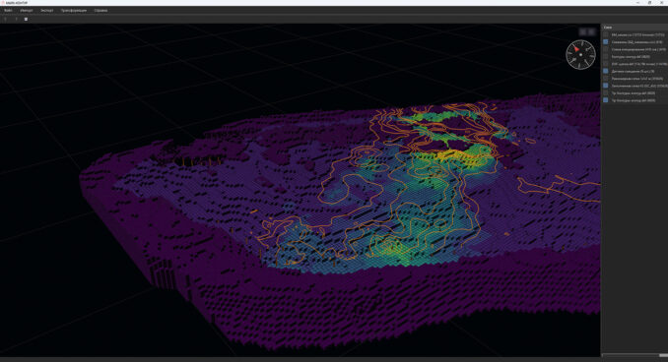
Task: Click the white square stop icon in toolbar
Action: (x=26, y=19)
